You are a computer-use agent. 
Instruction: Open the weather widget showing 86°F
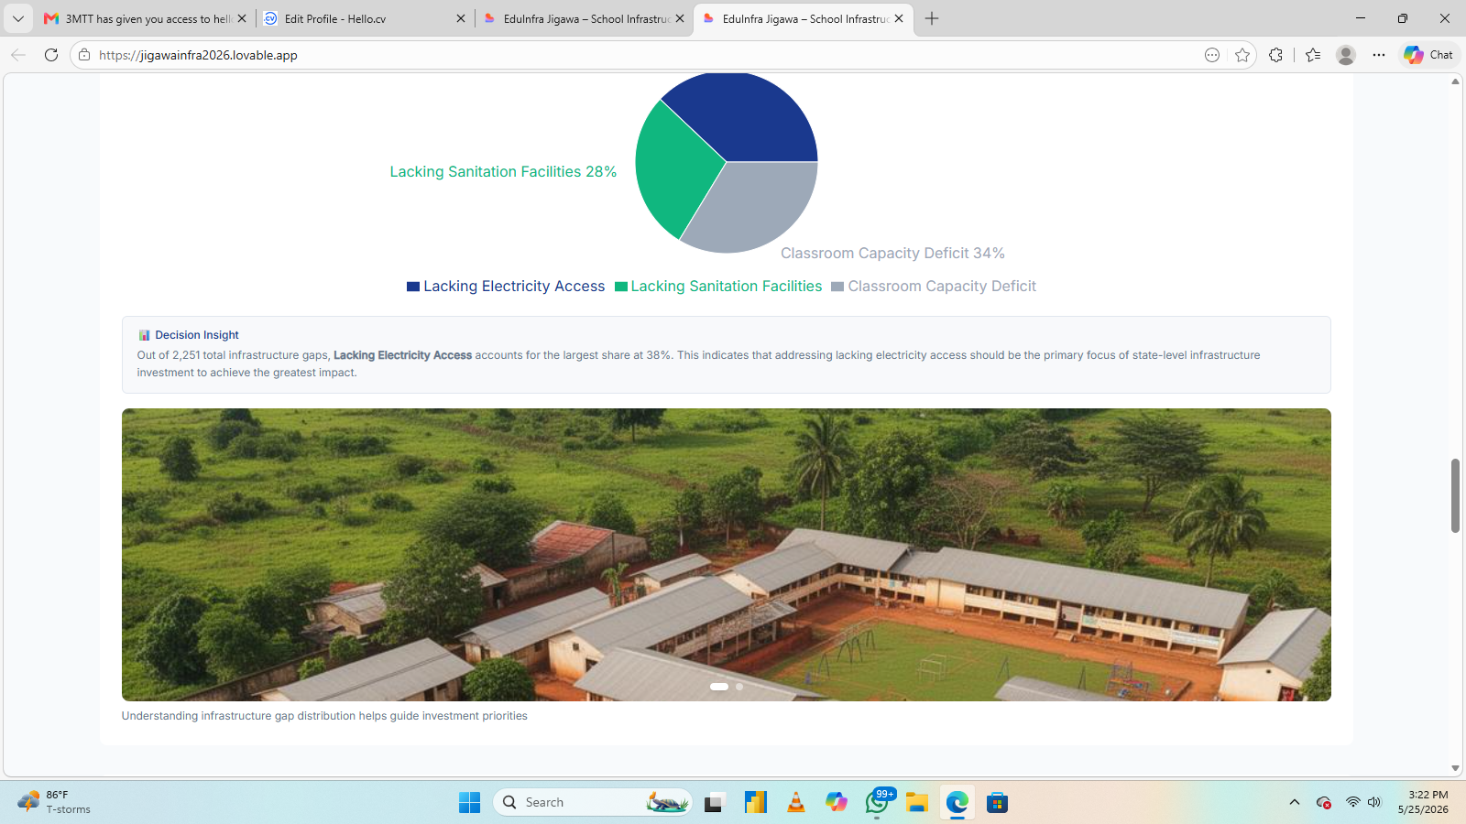[55, 803]
